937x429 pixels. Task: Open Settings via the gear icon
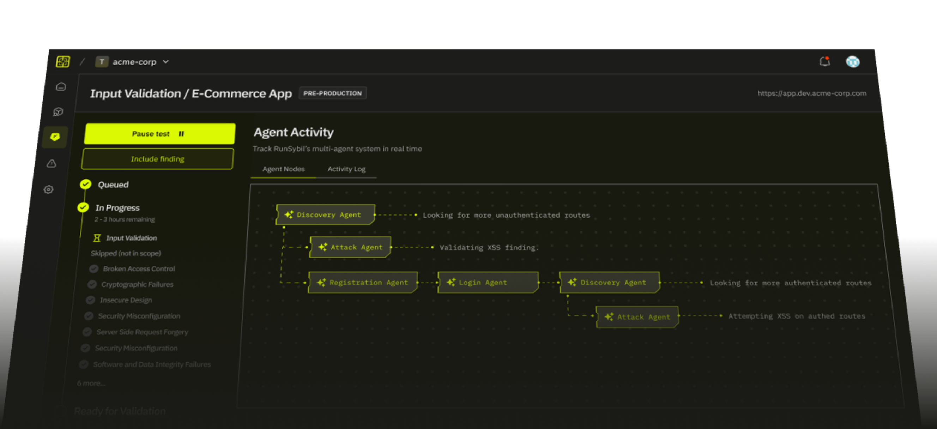(x=49, y=189)
